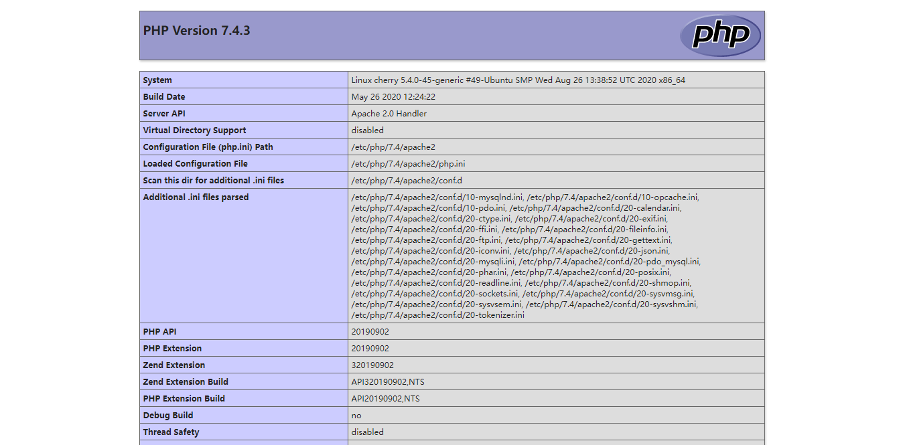
Task: Click the PHP API label
Action: [x=159, y=332]
